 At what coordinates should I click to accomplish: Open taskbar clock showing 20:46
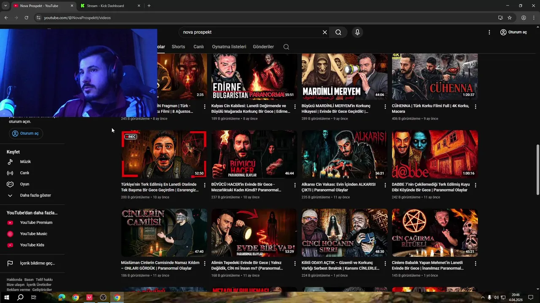pos(516,298)
